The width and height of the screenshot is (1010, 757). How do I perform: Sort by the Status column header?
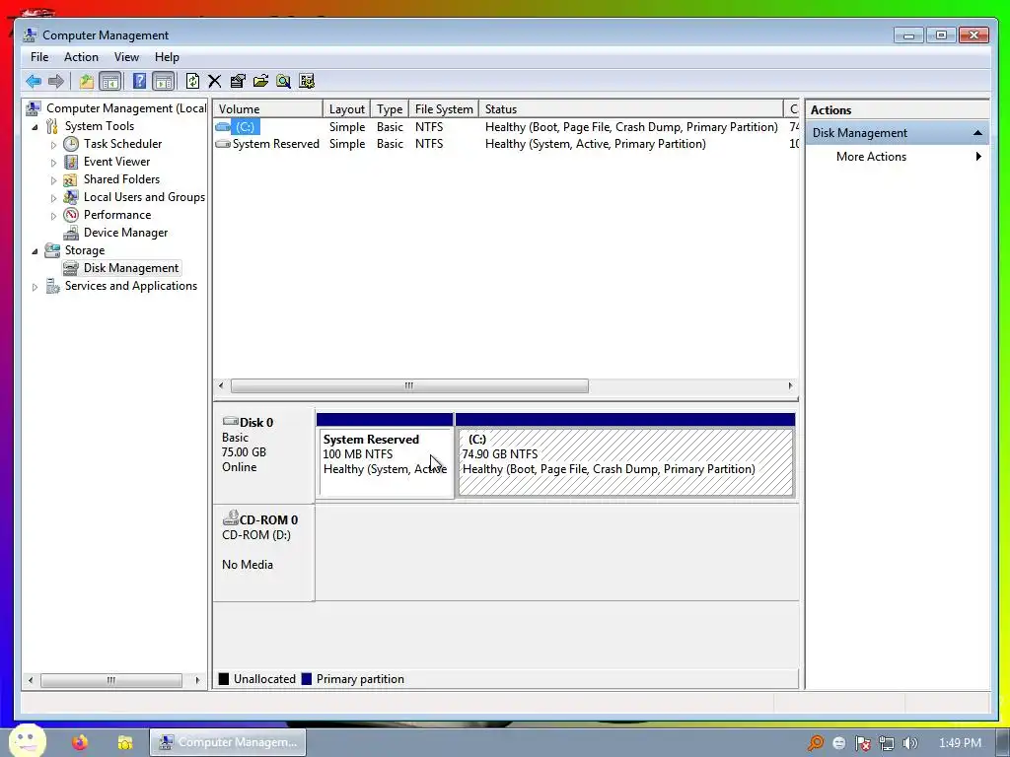pos(630,108)
